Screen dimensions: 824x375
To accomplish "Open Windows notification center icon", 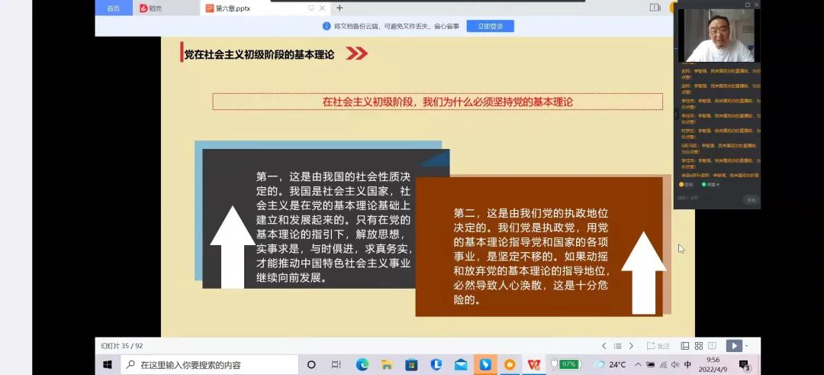I will coord(745,365).
